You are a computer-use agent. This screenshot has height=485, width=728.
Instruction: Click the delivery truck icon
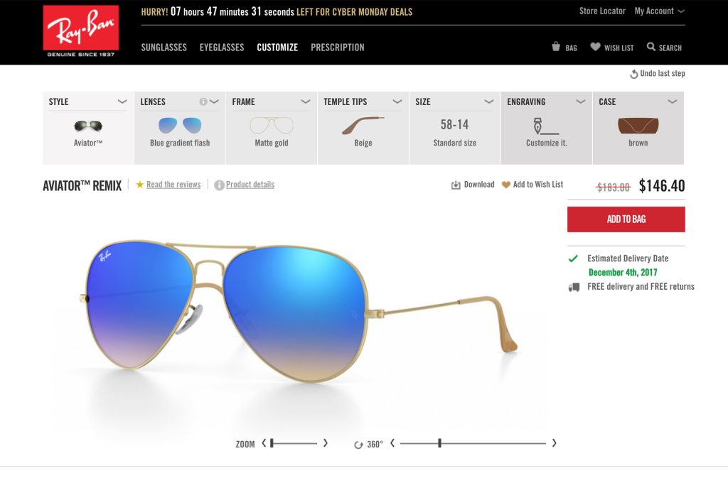[x=574, y=288]
